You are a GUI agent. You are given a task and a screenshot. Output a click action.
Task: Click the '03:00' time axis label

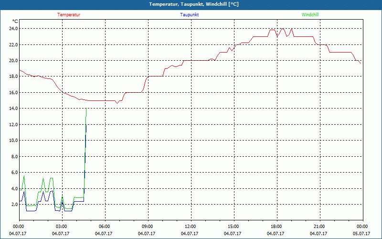(61, 227)
